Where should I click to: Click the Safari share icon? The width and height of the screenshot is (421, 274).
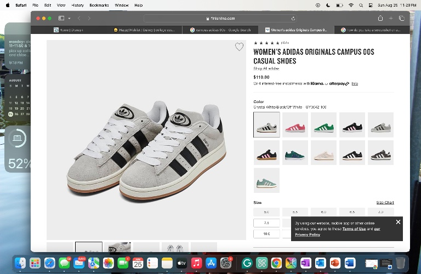coord(380,18)
